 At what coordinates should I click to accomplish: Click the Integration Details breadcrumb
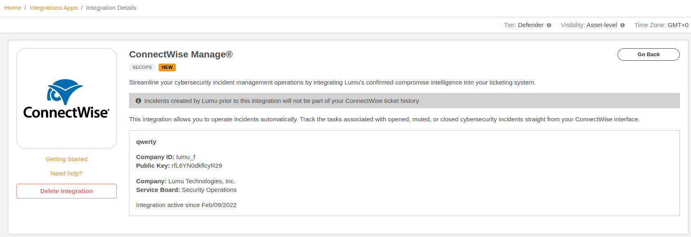[111, 8]
